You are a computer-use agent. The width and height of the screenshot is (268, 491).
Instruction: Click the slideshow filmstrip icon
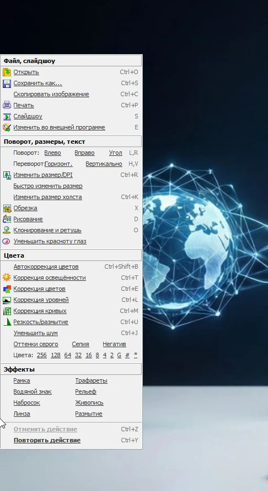click(x=7, y=117)
